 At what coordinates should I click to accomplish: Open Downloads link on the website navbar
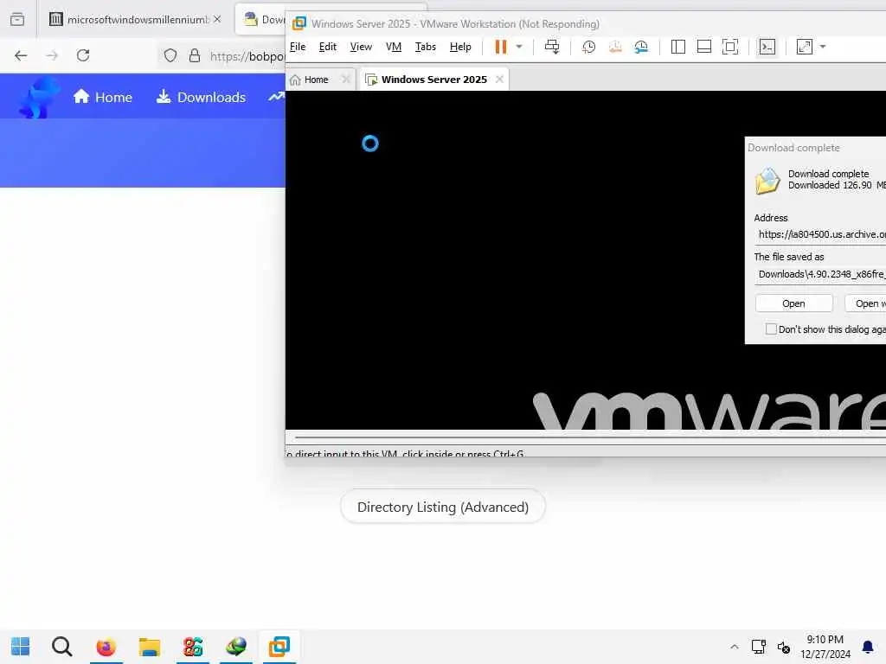click(x=201, y=97)
